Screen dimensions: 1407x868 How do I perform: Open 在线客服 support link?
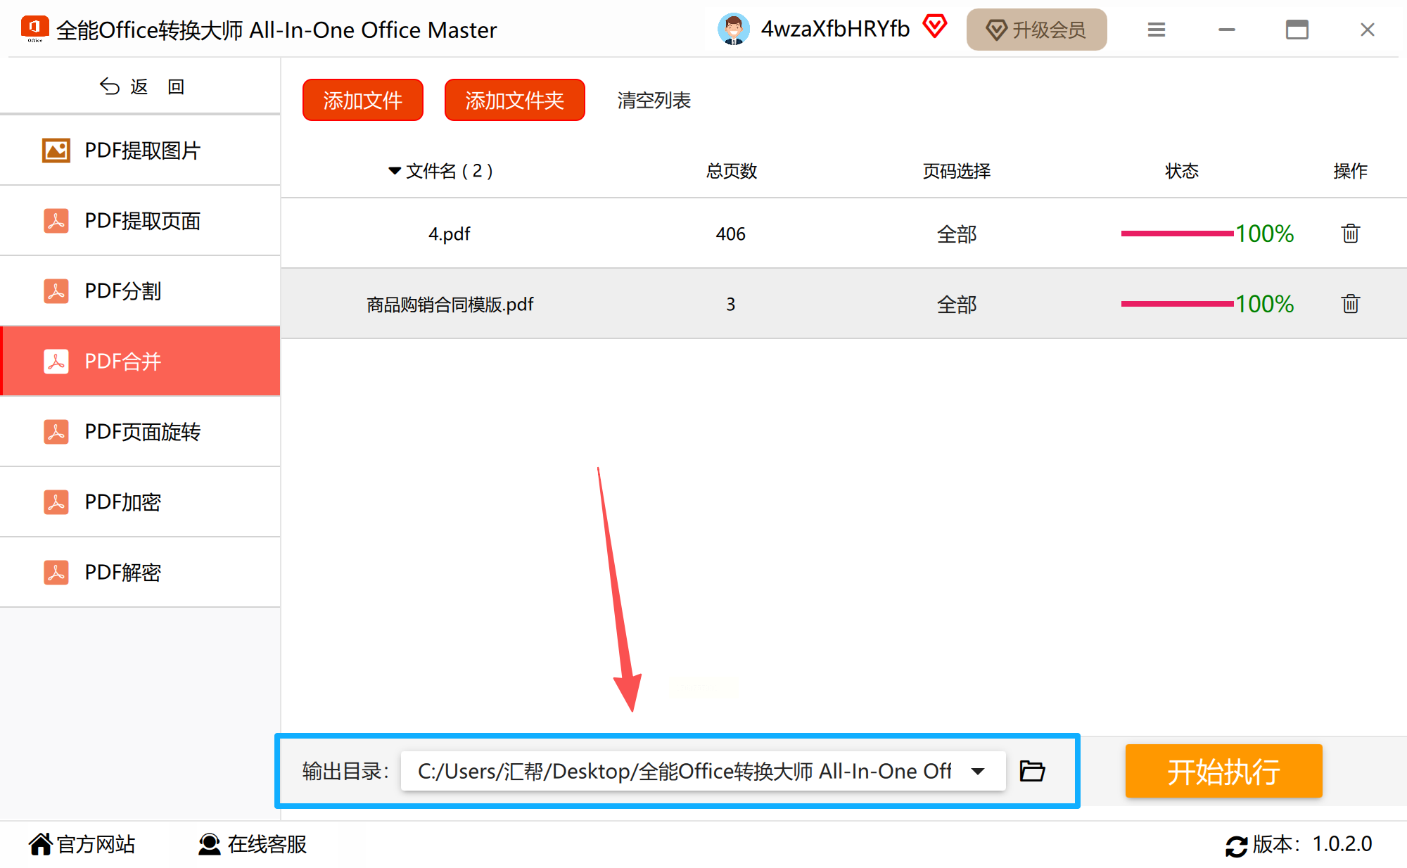coord(253,844)
